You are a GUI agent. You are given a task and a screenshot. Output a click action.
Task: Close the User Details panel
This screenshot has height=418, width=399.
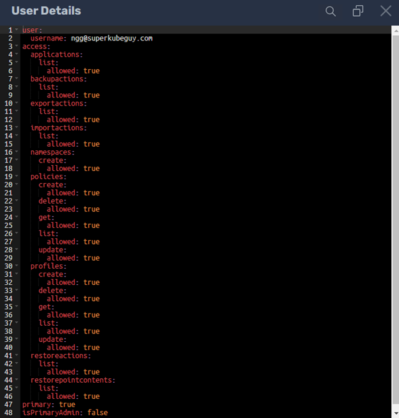(x=386, y=11)
